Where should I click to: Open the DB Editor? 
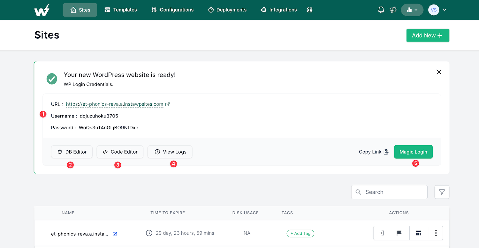(x=72, y=152)
